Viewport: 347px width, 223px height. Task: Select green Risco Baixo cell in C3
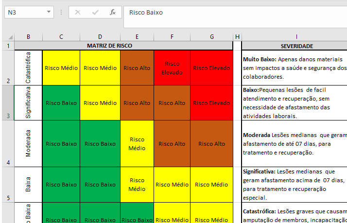(61, 103)
